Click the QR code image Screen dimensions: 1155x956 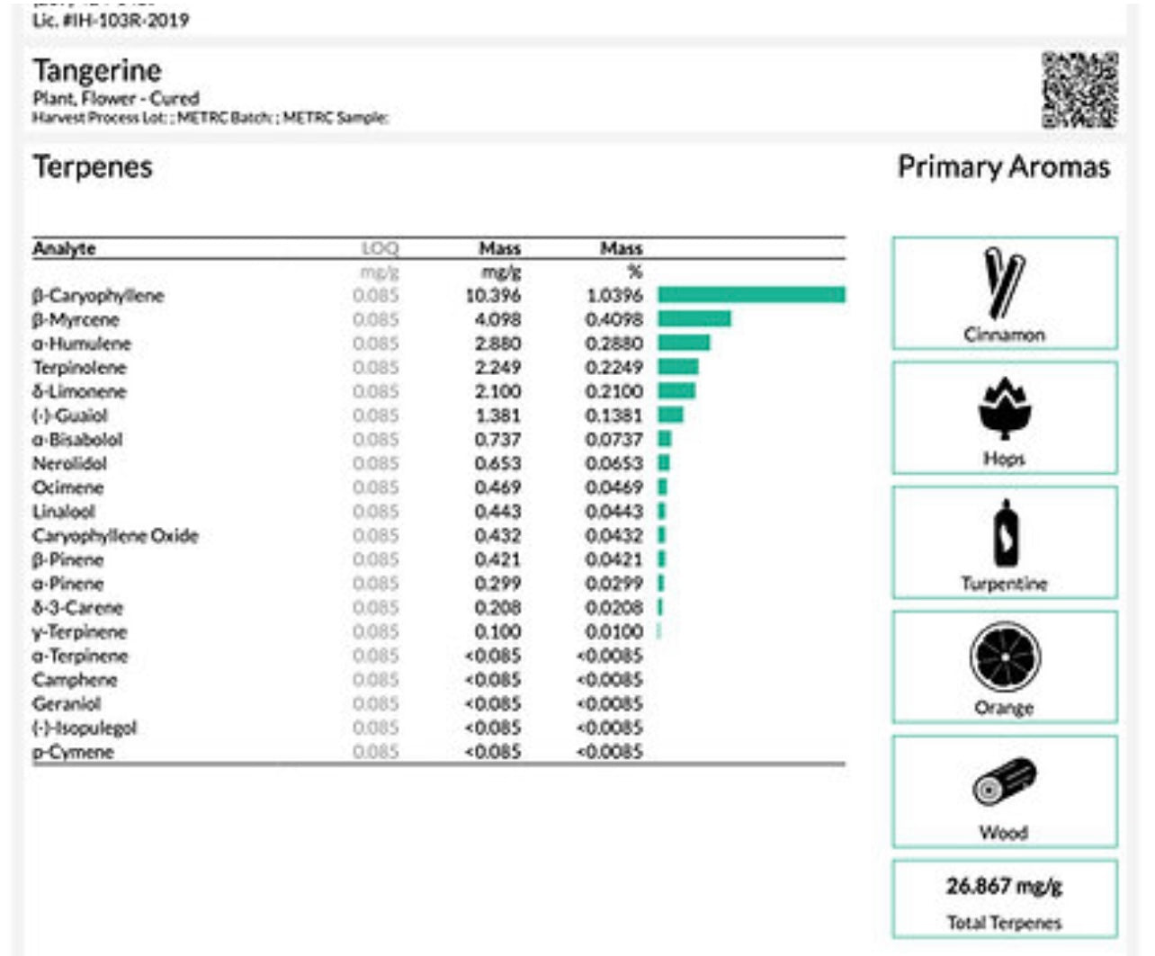1079,89
